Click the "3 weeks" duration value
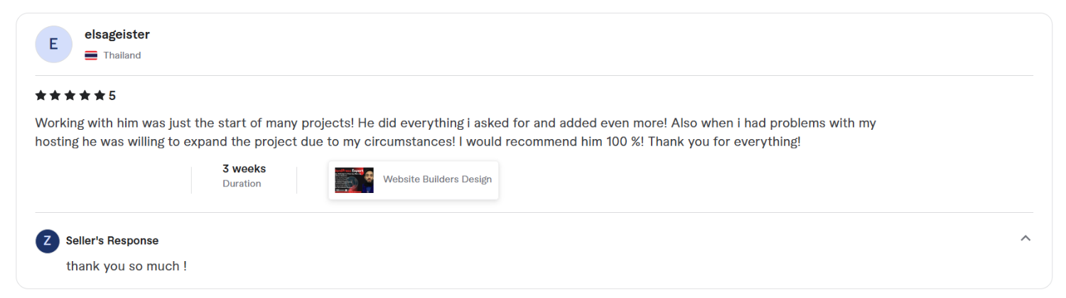The height and width of the screenshot is (298, 1066). click(244, 169)
